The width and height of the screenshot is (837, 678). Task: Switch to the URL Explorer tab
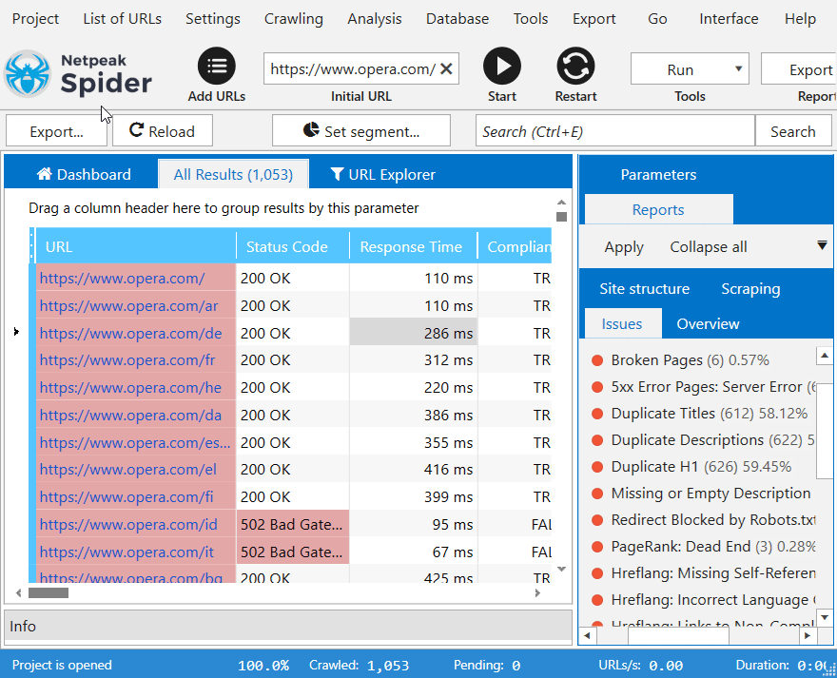point(382,174)
